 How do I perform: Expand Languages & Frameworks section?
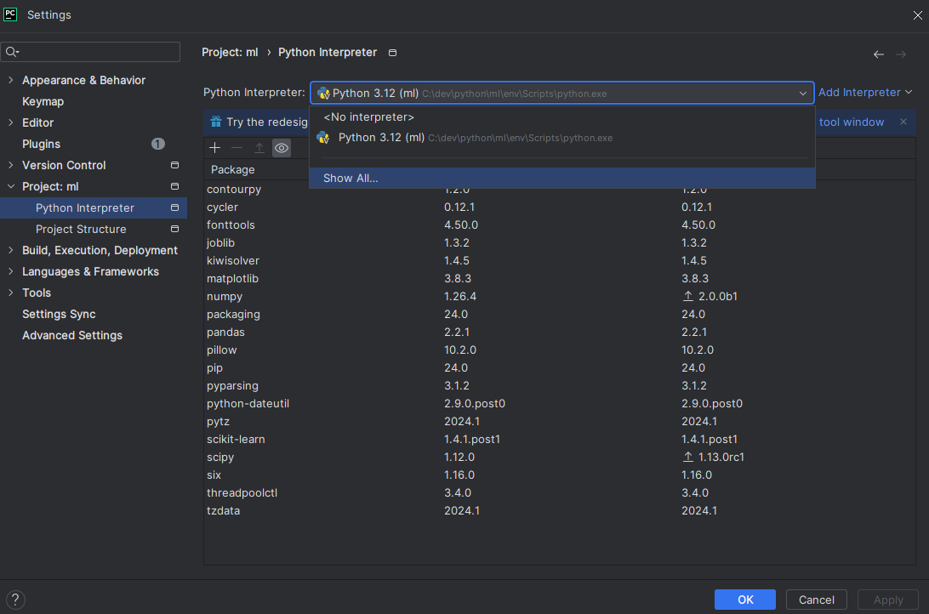click(11, 271)
